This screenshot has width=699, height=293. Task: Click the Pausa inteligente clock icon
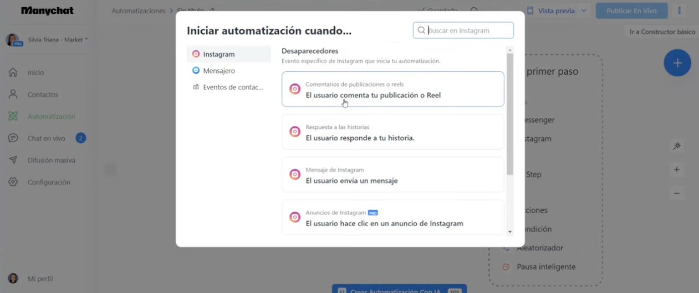pyautogui.click(x=506, y=267)
